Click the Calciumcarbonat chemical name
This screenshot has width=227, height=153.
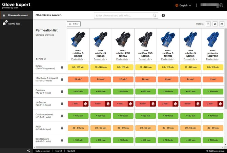(x=44, y=114)
